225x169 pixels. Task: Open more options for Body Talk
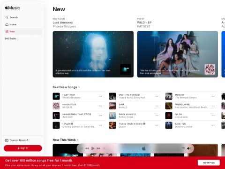click(x=213, y=125)
